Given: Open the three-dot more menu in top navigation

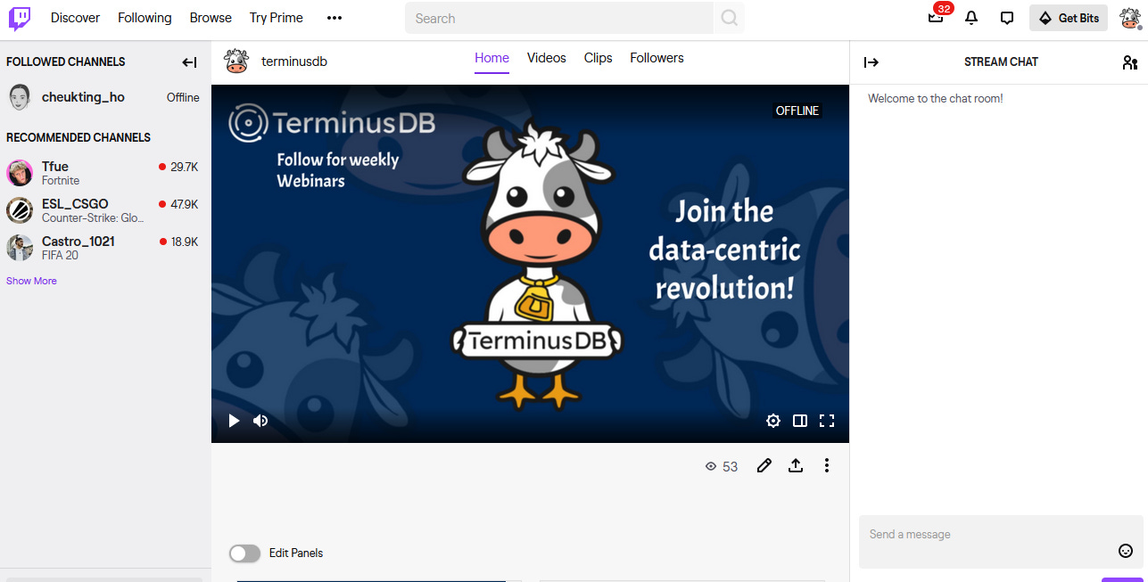Looking at the screenshot, I should click(x=334, y=18).
